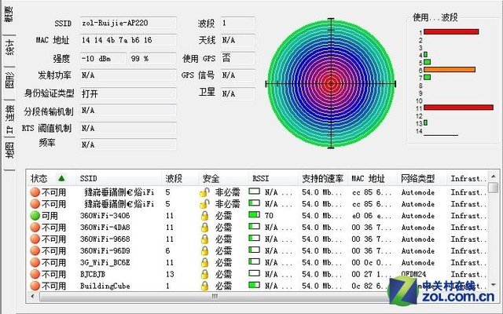Select the 360WiFi-4DA8 network name
503x314 pixels.
105,228
